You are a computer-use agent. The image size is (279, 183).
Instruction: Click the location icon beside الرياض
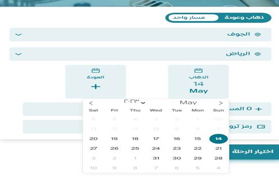click(x=258, y=54)
